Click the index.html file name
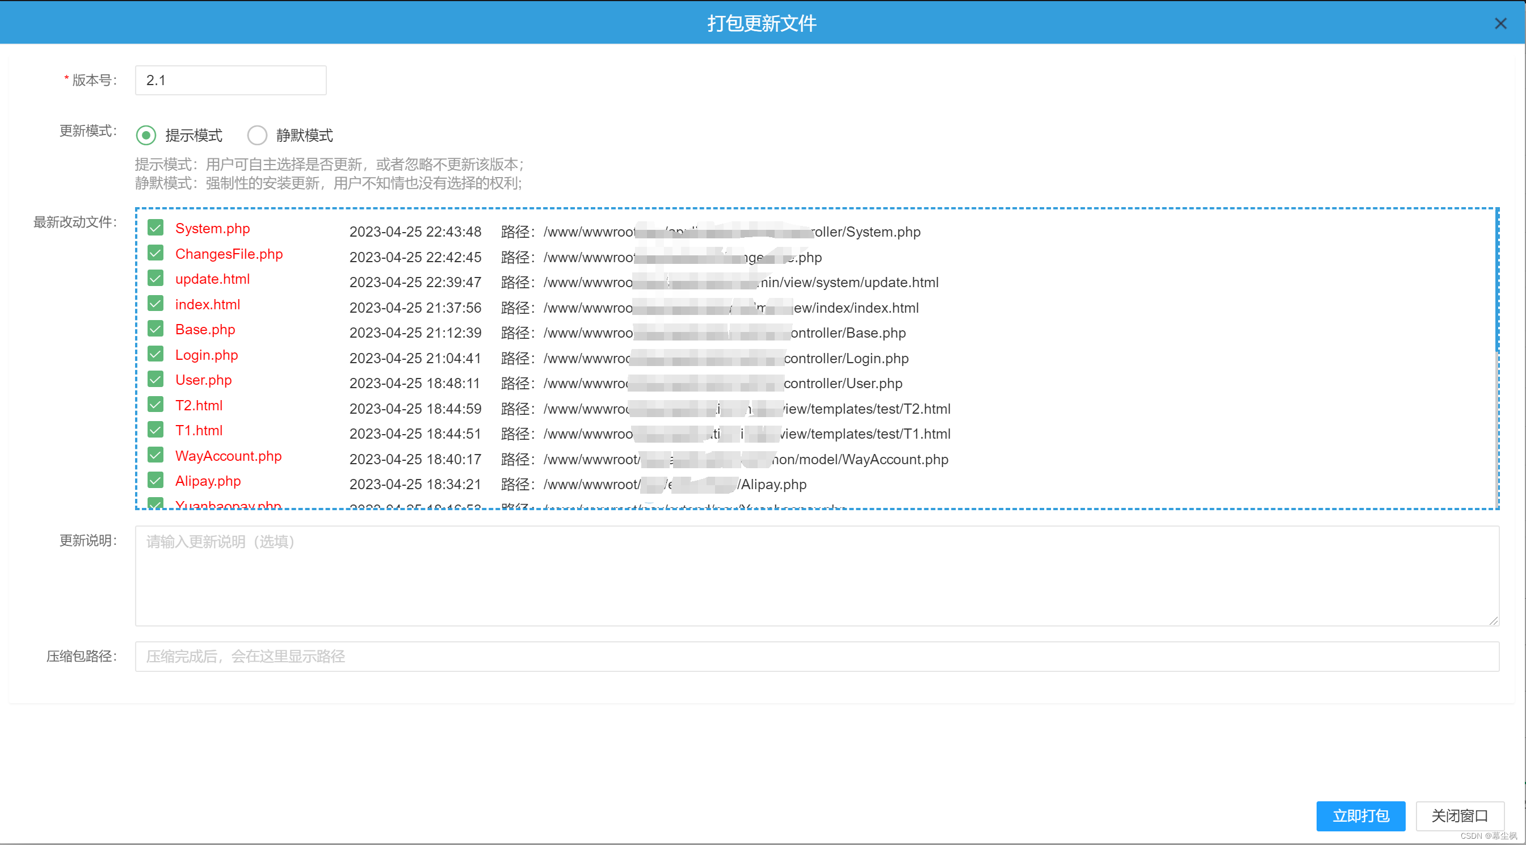The image size is (1526, 845). tap(207, 305)
